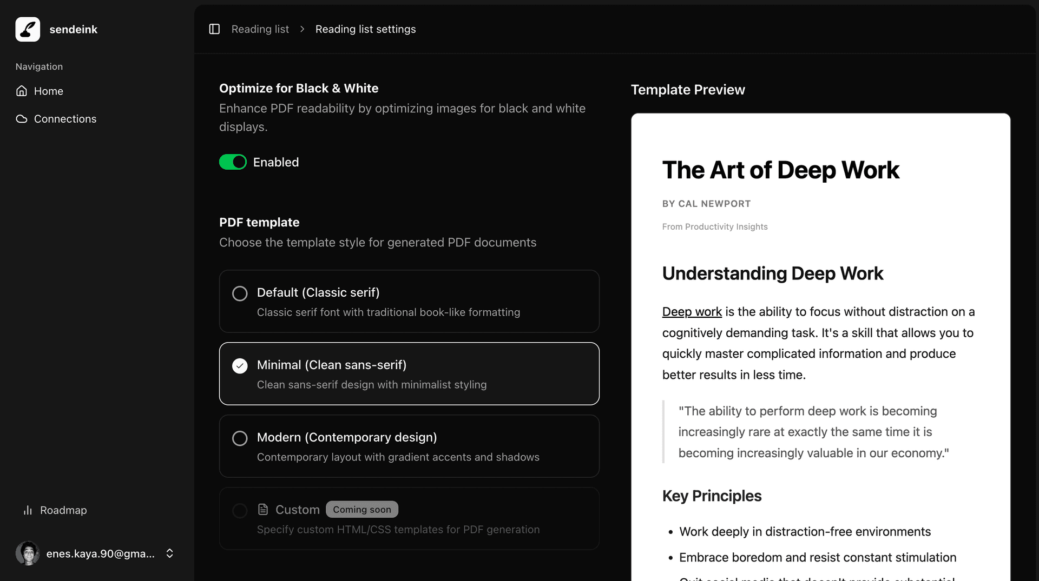Screen dimensions: 1039x581
Task: Select the Home house icon
Action: tap(22, 91)
